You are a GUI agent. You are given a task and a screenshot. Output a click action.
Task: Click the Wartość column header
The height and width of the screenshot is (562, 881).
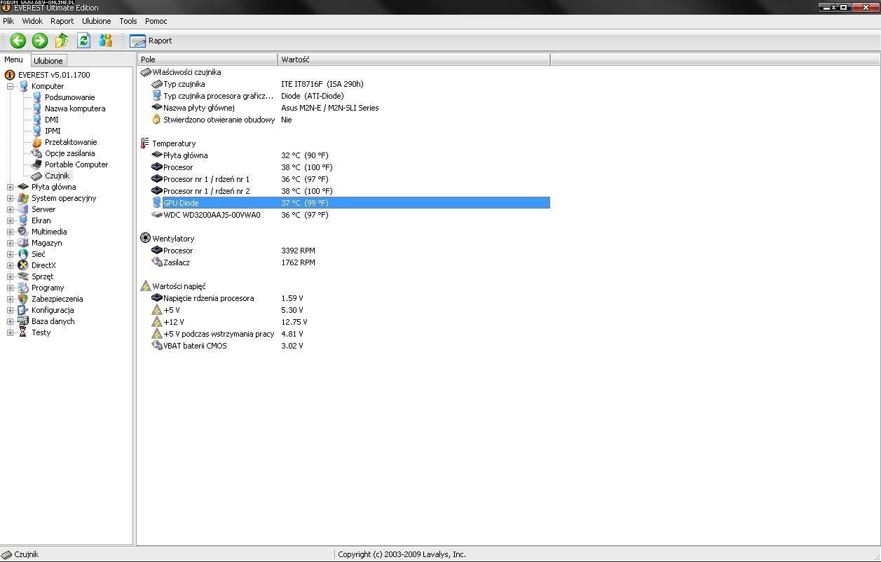[x=414, y=59]
